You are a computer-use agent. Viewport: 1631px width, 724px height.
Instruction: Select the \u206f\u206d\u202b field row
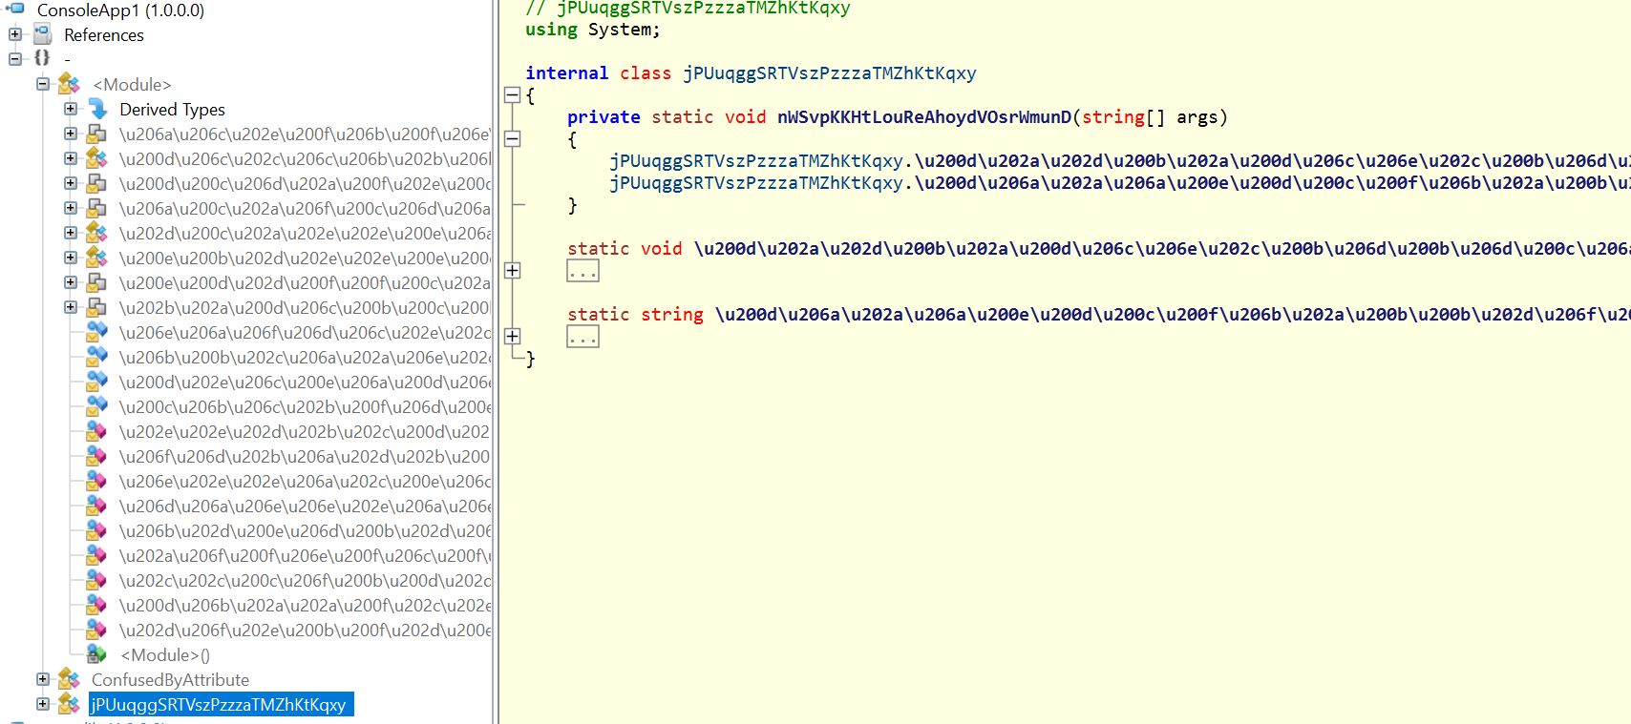pos(305,456)
